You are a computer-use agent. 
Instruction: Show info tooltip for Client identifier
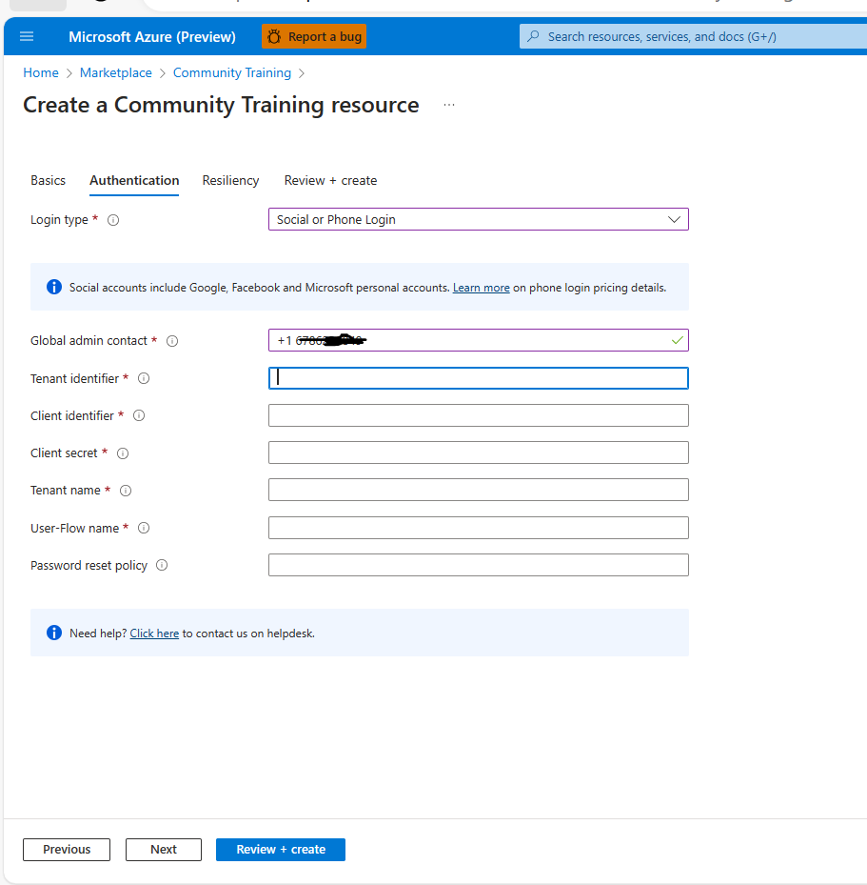point(139,415)
